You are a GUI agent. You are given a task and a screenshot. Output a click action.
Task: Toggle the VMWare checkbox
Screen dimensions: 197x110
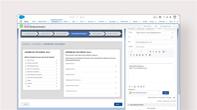point(26,83)
